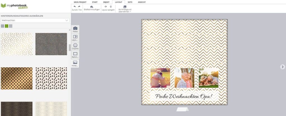Switch to two-column thumbnail view
Viewport: 286px width, 116px height.
7,26
